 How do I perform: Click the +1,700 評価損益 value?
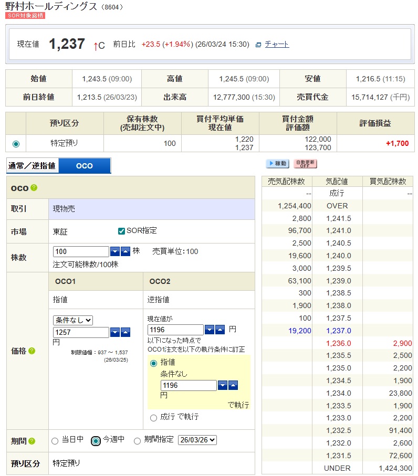[x=397, y=144]
